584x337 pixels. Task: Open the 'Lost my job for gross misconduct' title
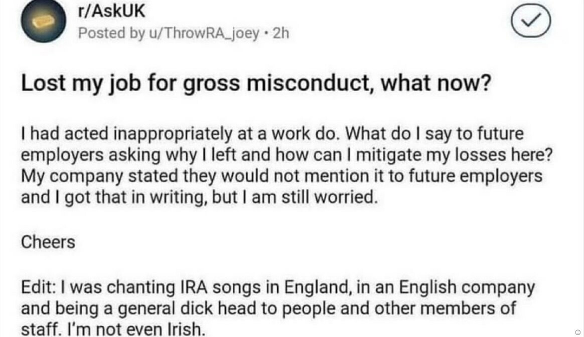click(256, 84)
